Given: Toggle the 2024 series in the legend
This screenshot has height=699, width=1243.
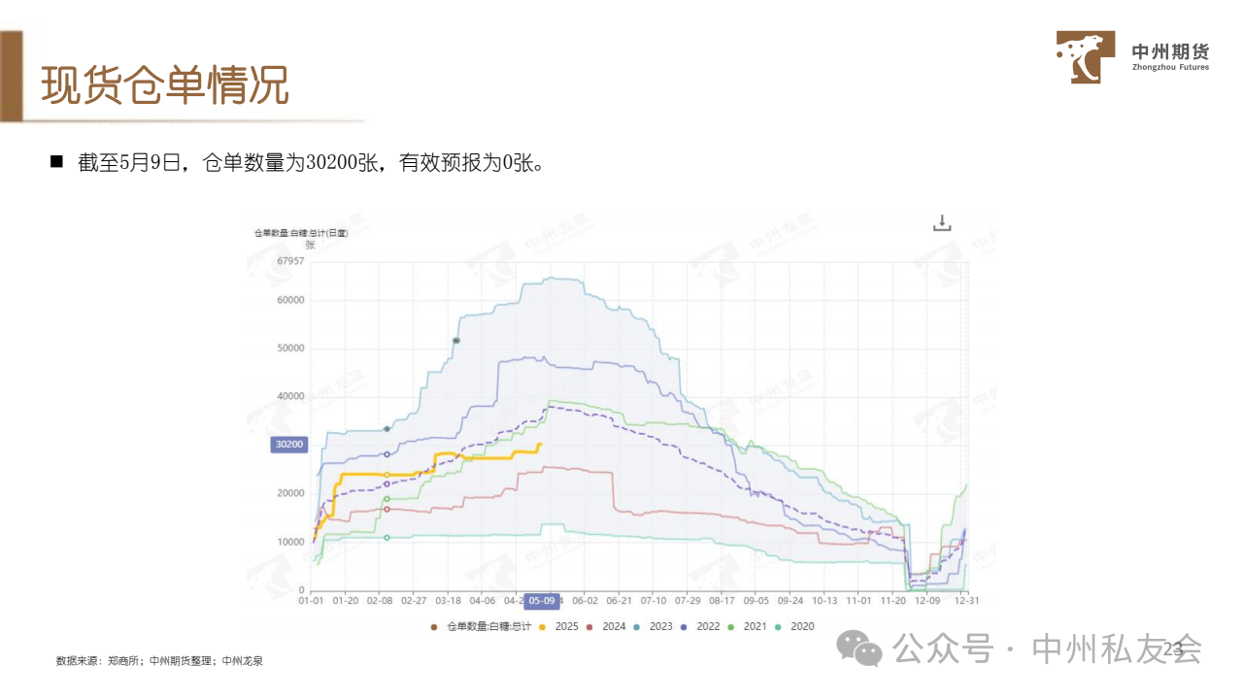Looking at the screenshot, I should click(x=607, y=627).
